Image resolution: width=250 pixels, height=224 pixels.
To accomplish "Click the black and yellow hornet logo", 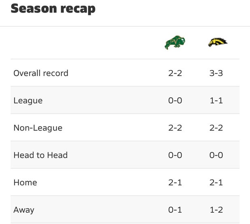I will pos(217,42).
